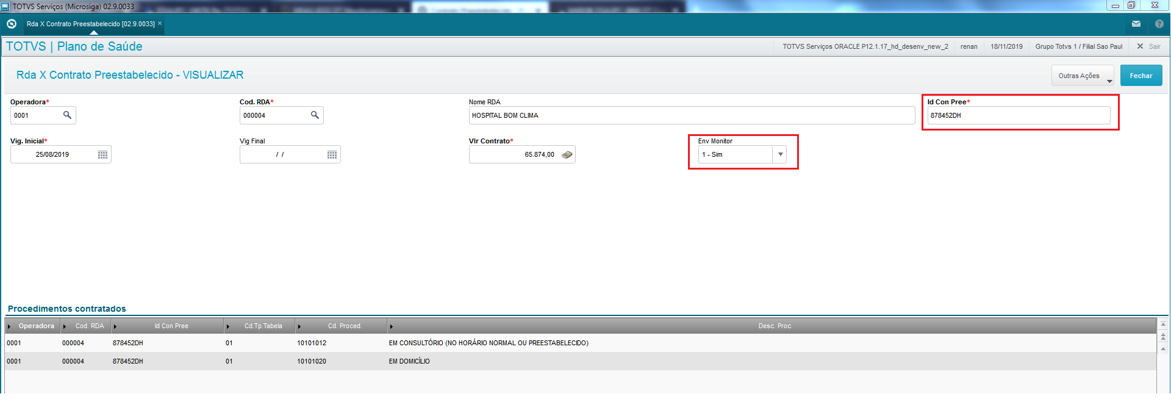Click TOTVS | Plano de Saúde title
The image size is (1171, 402).
[74, 46]
